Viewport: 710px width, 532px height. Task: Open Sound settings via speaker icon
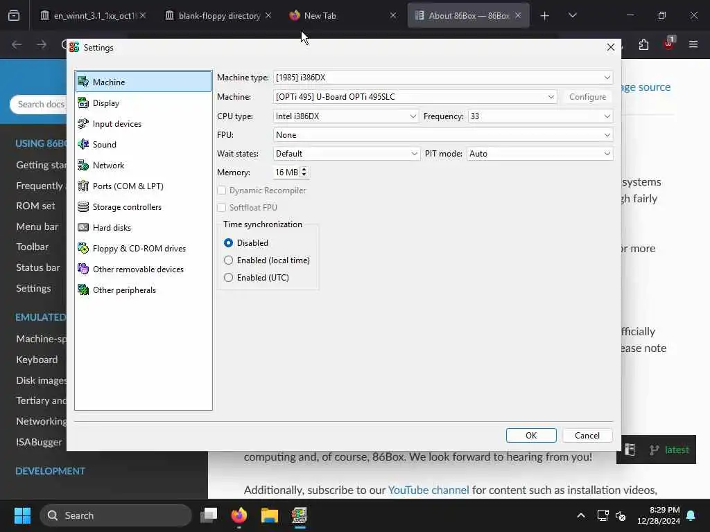coord(83,144)
